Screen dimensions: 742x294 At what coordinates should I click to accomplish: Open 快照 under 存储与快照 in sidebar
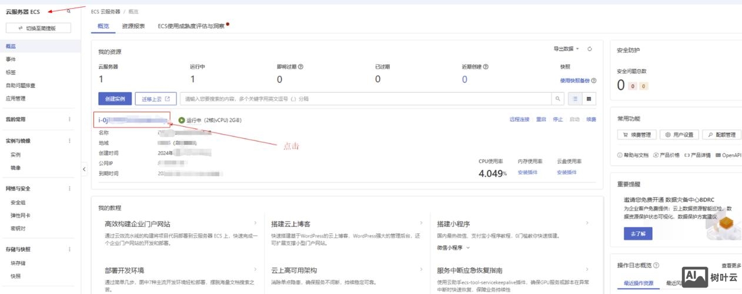pyautogui.click(x=16, y=276)
